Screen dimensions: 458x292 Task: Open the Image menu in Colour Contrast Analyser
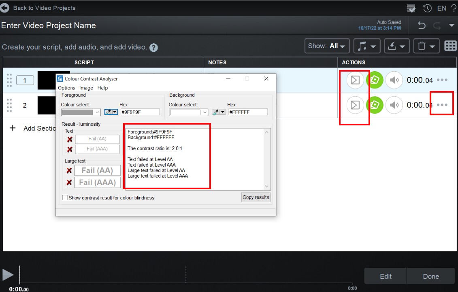coord(86,88)
